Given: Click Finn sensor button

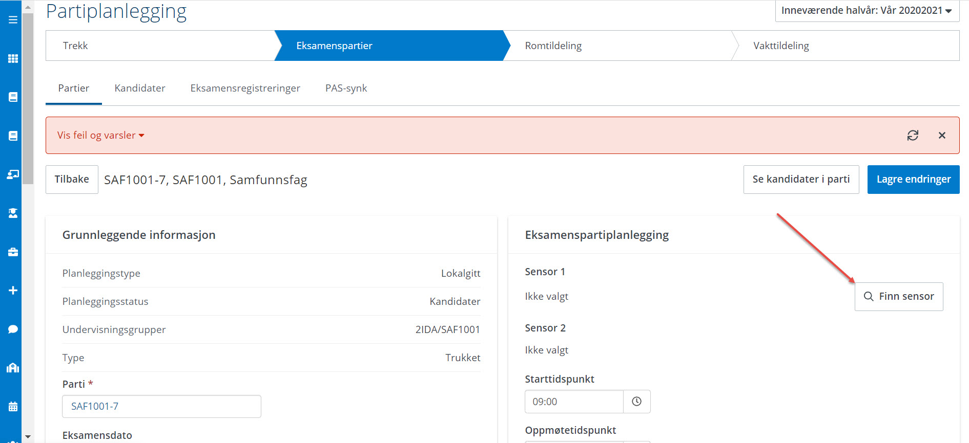Looking at the screenshot, I should [899, 297].
